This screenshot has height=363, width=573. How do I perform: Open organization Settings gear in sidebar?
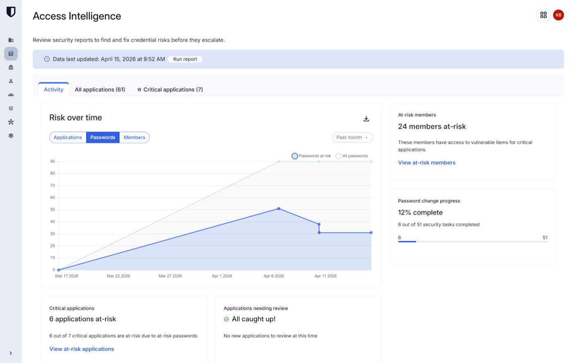[x=11, y=135]
